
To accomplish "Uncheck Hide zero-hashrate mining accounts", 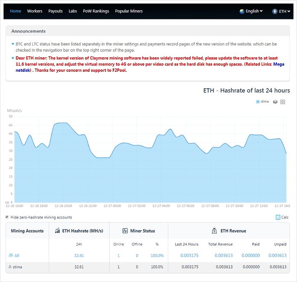I will click(x=7, y=217).
